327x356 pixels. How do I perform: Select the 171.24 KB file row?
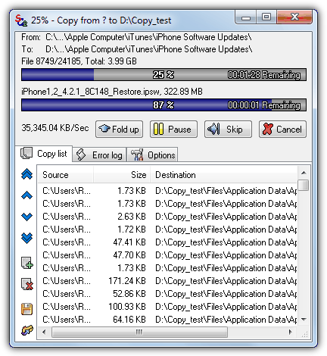(167, 281)
